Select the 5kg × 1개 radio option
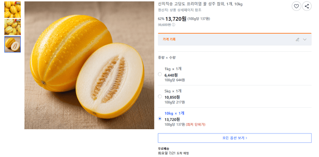 click(x=160, y=96)
